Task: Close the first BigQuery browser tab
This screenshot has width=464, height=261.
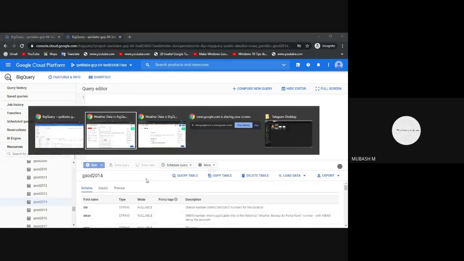Action: (59, 37)
